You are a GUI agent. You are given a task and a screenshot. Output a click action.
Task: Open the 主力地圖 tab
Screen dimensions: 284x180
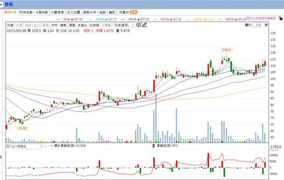tap(73, 12)
